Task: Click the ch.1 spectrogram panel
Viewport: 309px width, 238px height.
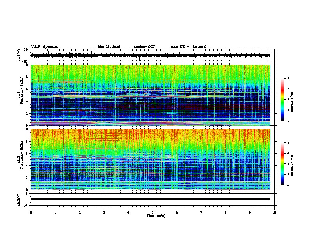Action: tap(151, 95)
